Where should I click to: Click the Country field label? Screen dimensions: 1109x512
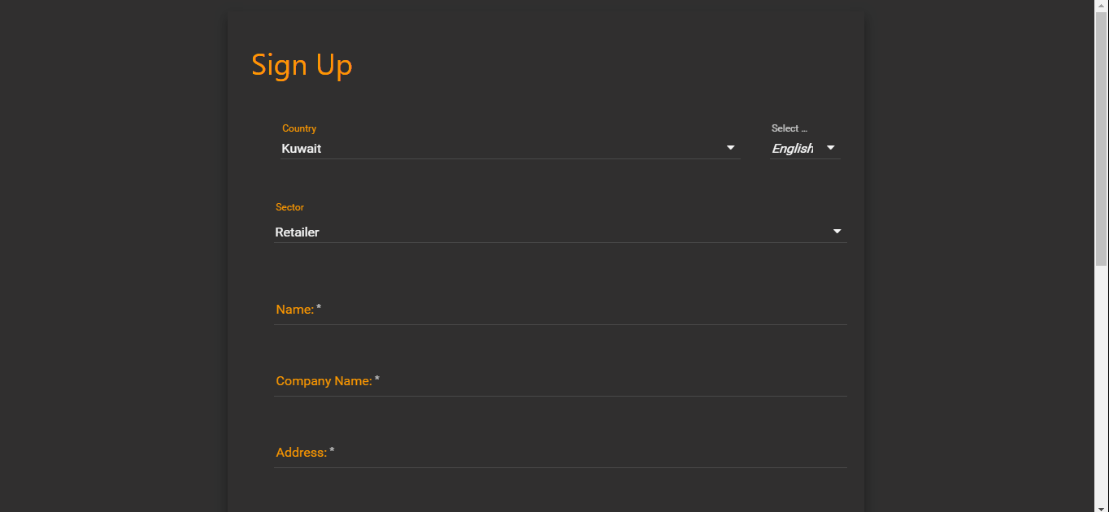(299, 128)
